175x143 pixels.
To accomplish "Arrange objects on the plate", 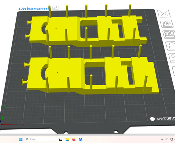I will click(169, 34).
